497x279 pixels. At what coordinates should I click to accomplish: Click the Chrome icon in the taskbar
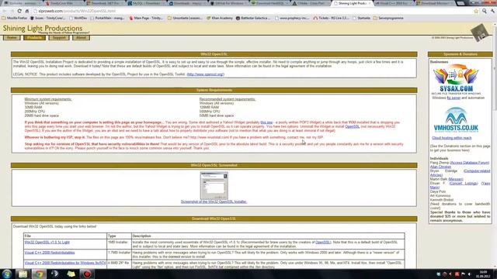(39, 274)
